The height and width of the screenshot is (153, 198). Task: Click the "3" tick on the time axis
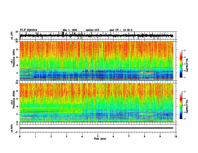66,136
